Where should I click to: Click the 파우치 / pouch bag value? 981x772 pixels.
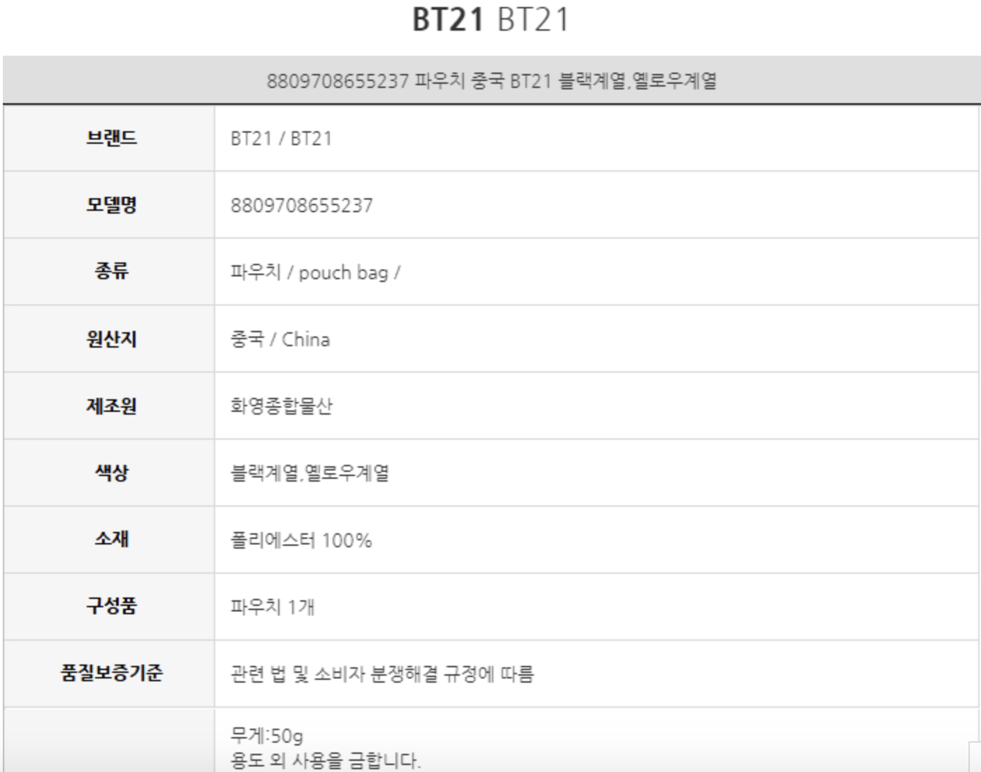(315, 272)
